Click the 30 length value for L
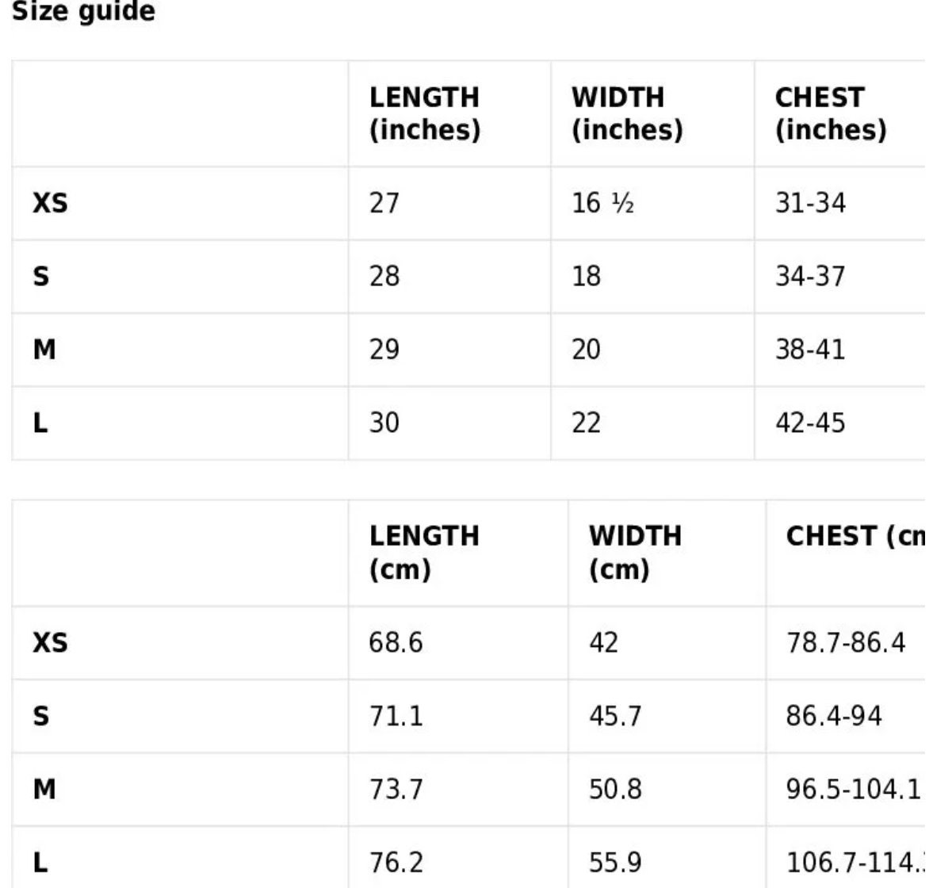The height and width of the screenshot is (888, 933). coord(384,423)
